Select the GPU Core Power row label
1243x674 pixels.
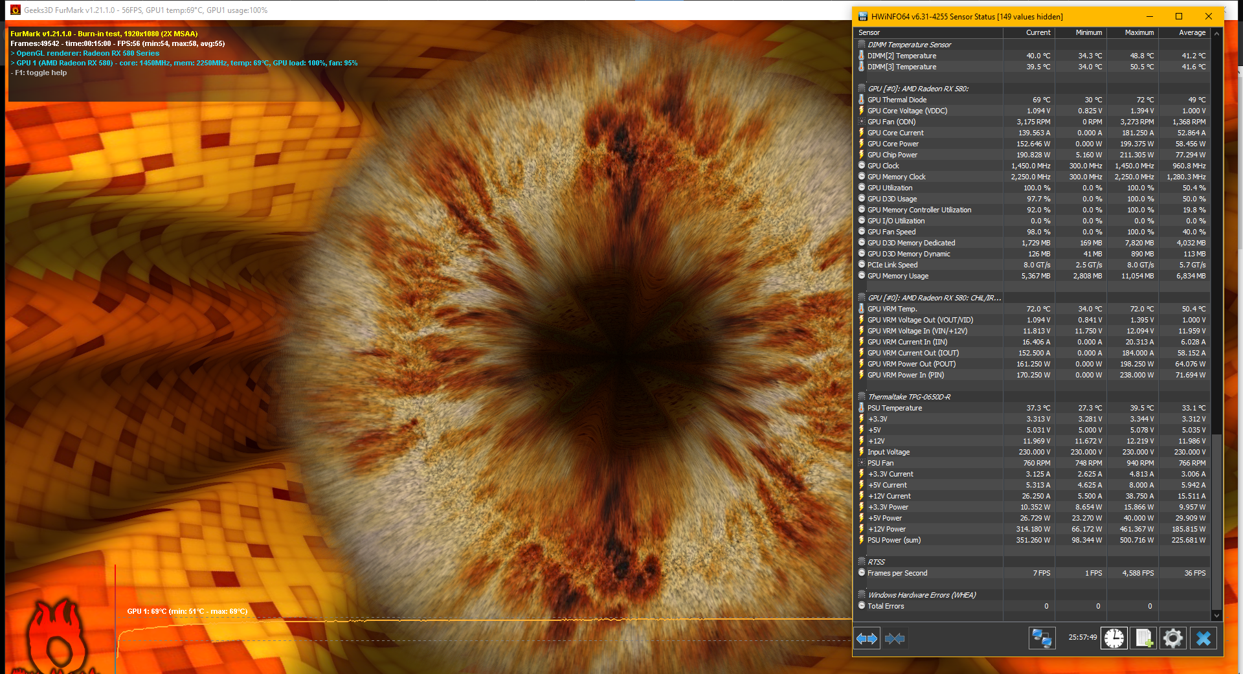pyautogui.click(x=893, y=144)
